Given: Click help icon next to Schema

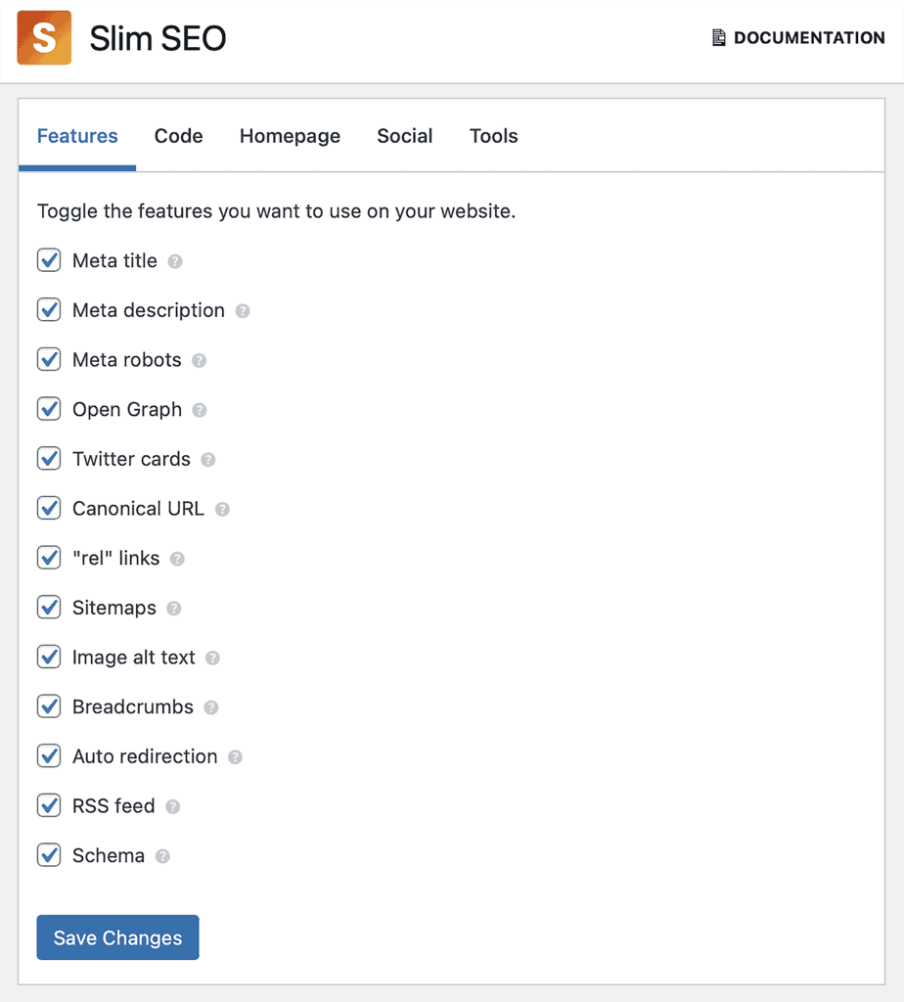Looking at the screenshot, I should tap(162, 856).
